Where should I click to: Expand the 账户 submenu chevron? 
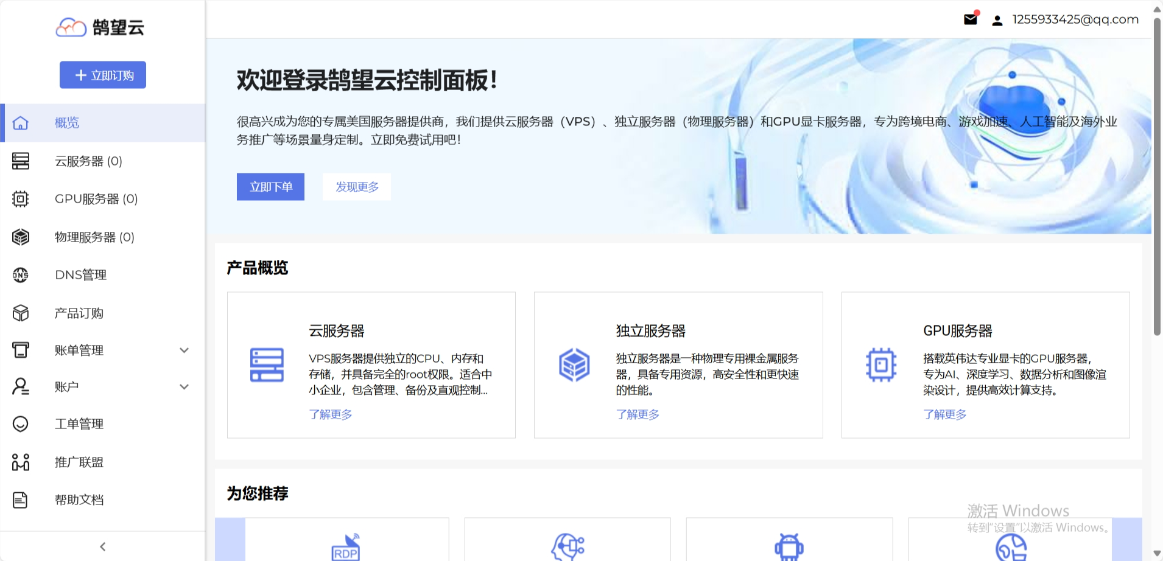184,387
